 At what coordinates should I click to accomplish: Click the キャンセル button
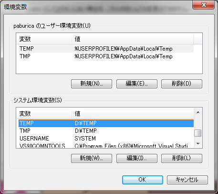(187, 180)
